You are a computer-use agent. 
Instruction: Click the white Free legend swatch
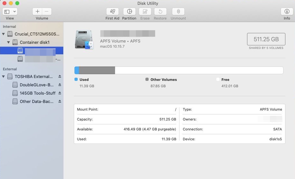(x=218, y=79)
